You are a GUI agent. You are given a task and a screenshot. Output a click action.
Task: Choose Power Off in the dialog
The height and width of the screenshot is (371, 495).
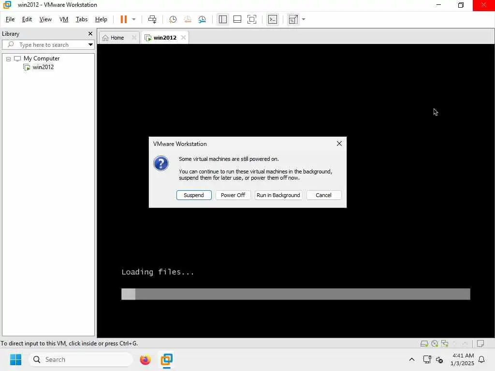[233, 195]
